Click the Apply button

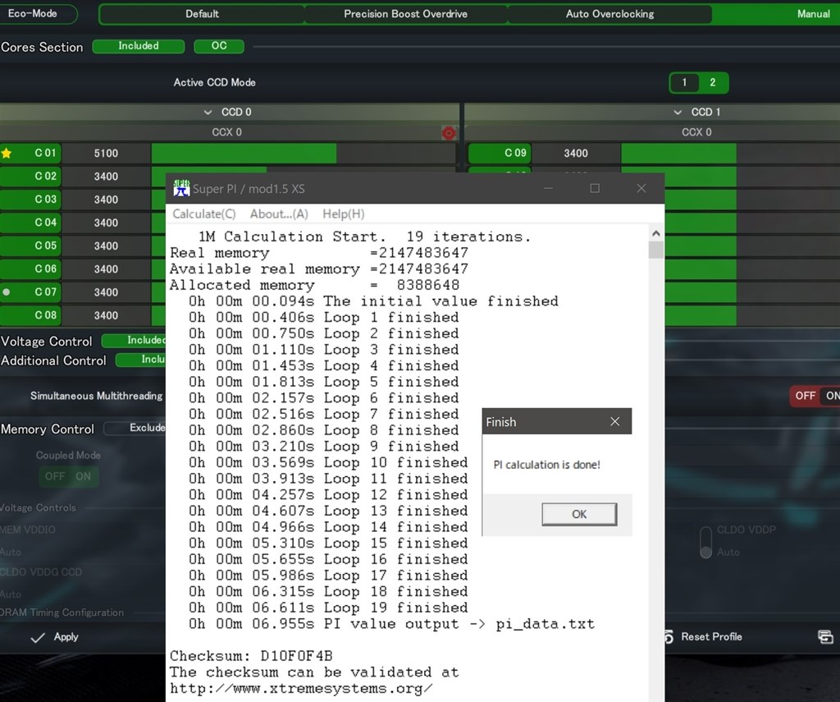(x=55, y=637)
